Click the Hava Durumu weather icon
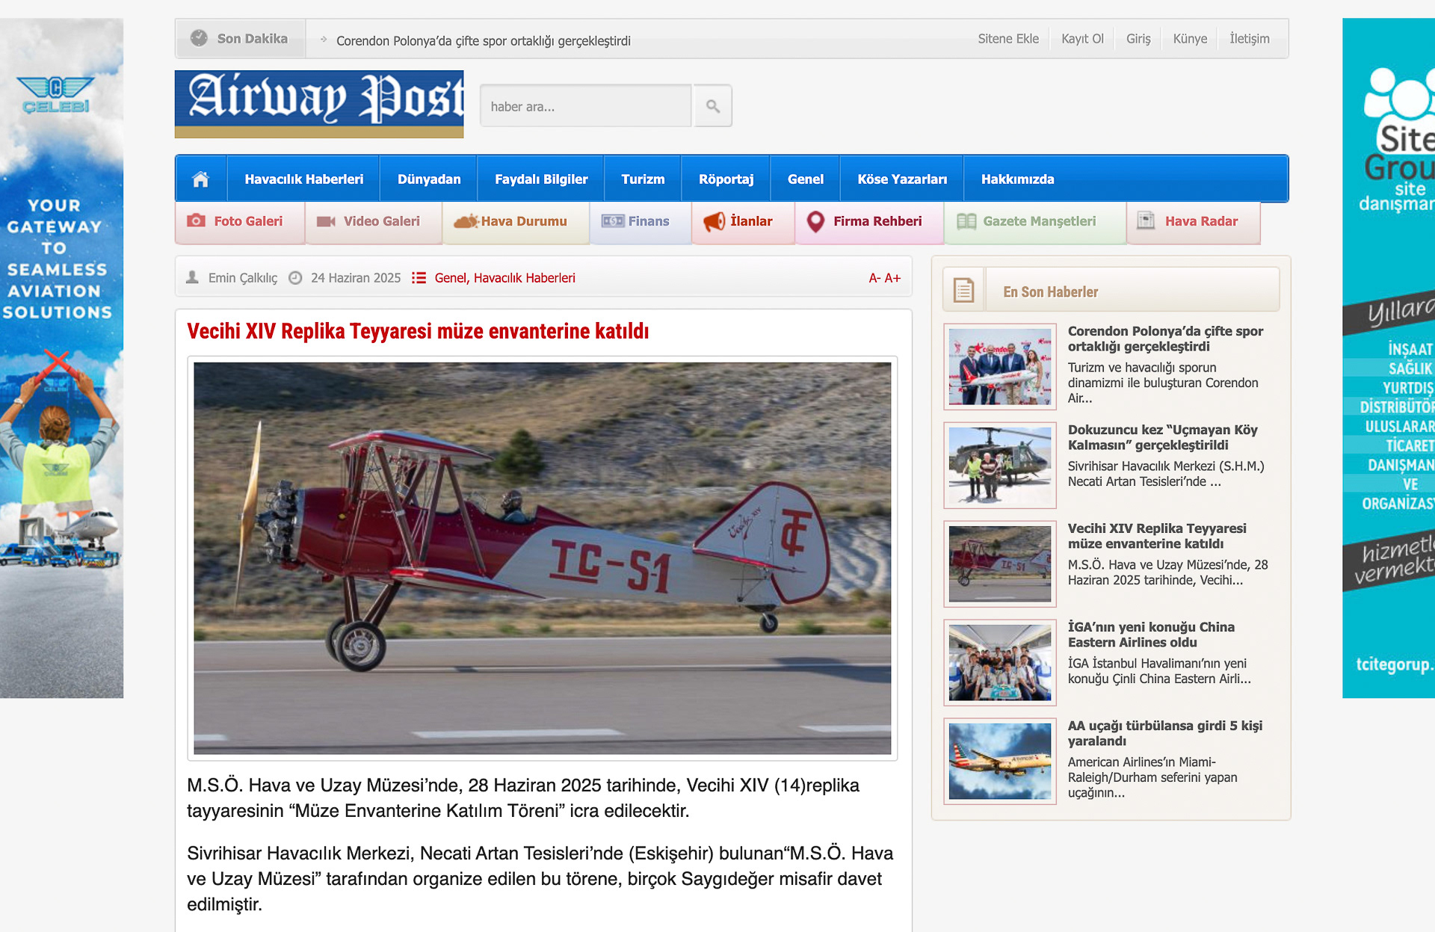 point(466,221)
